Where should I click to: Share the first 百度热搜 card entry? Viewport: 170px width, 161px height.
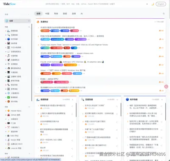[x=117, y=106]
